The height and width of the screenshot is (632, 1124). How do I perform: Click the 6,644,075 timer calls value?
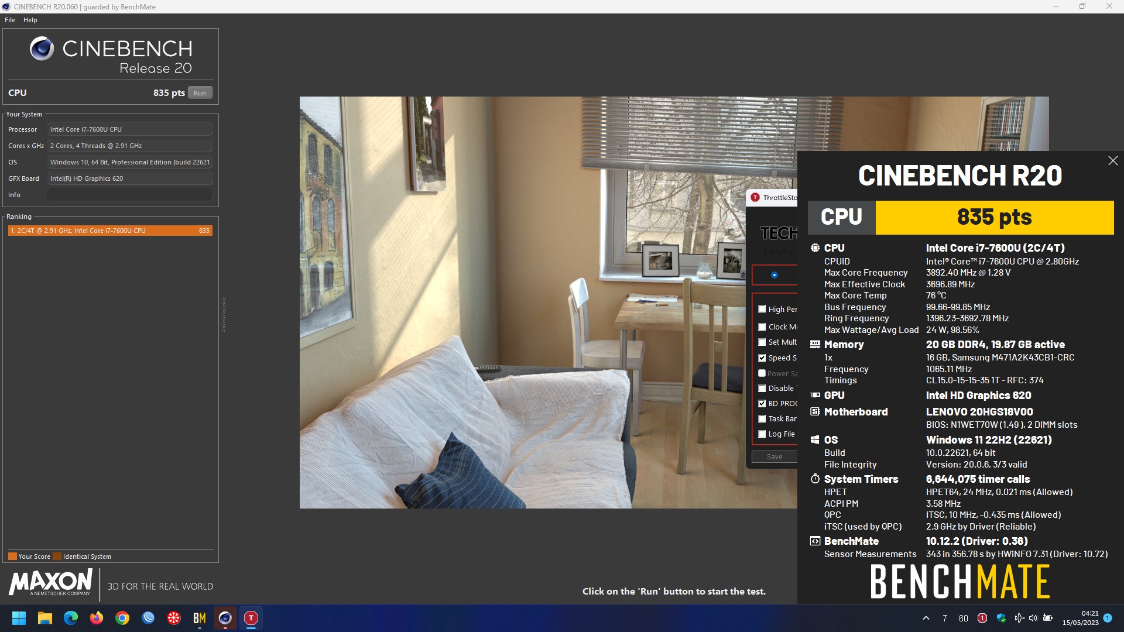tap(978, 479)
